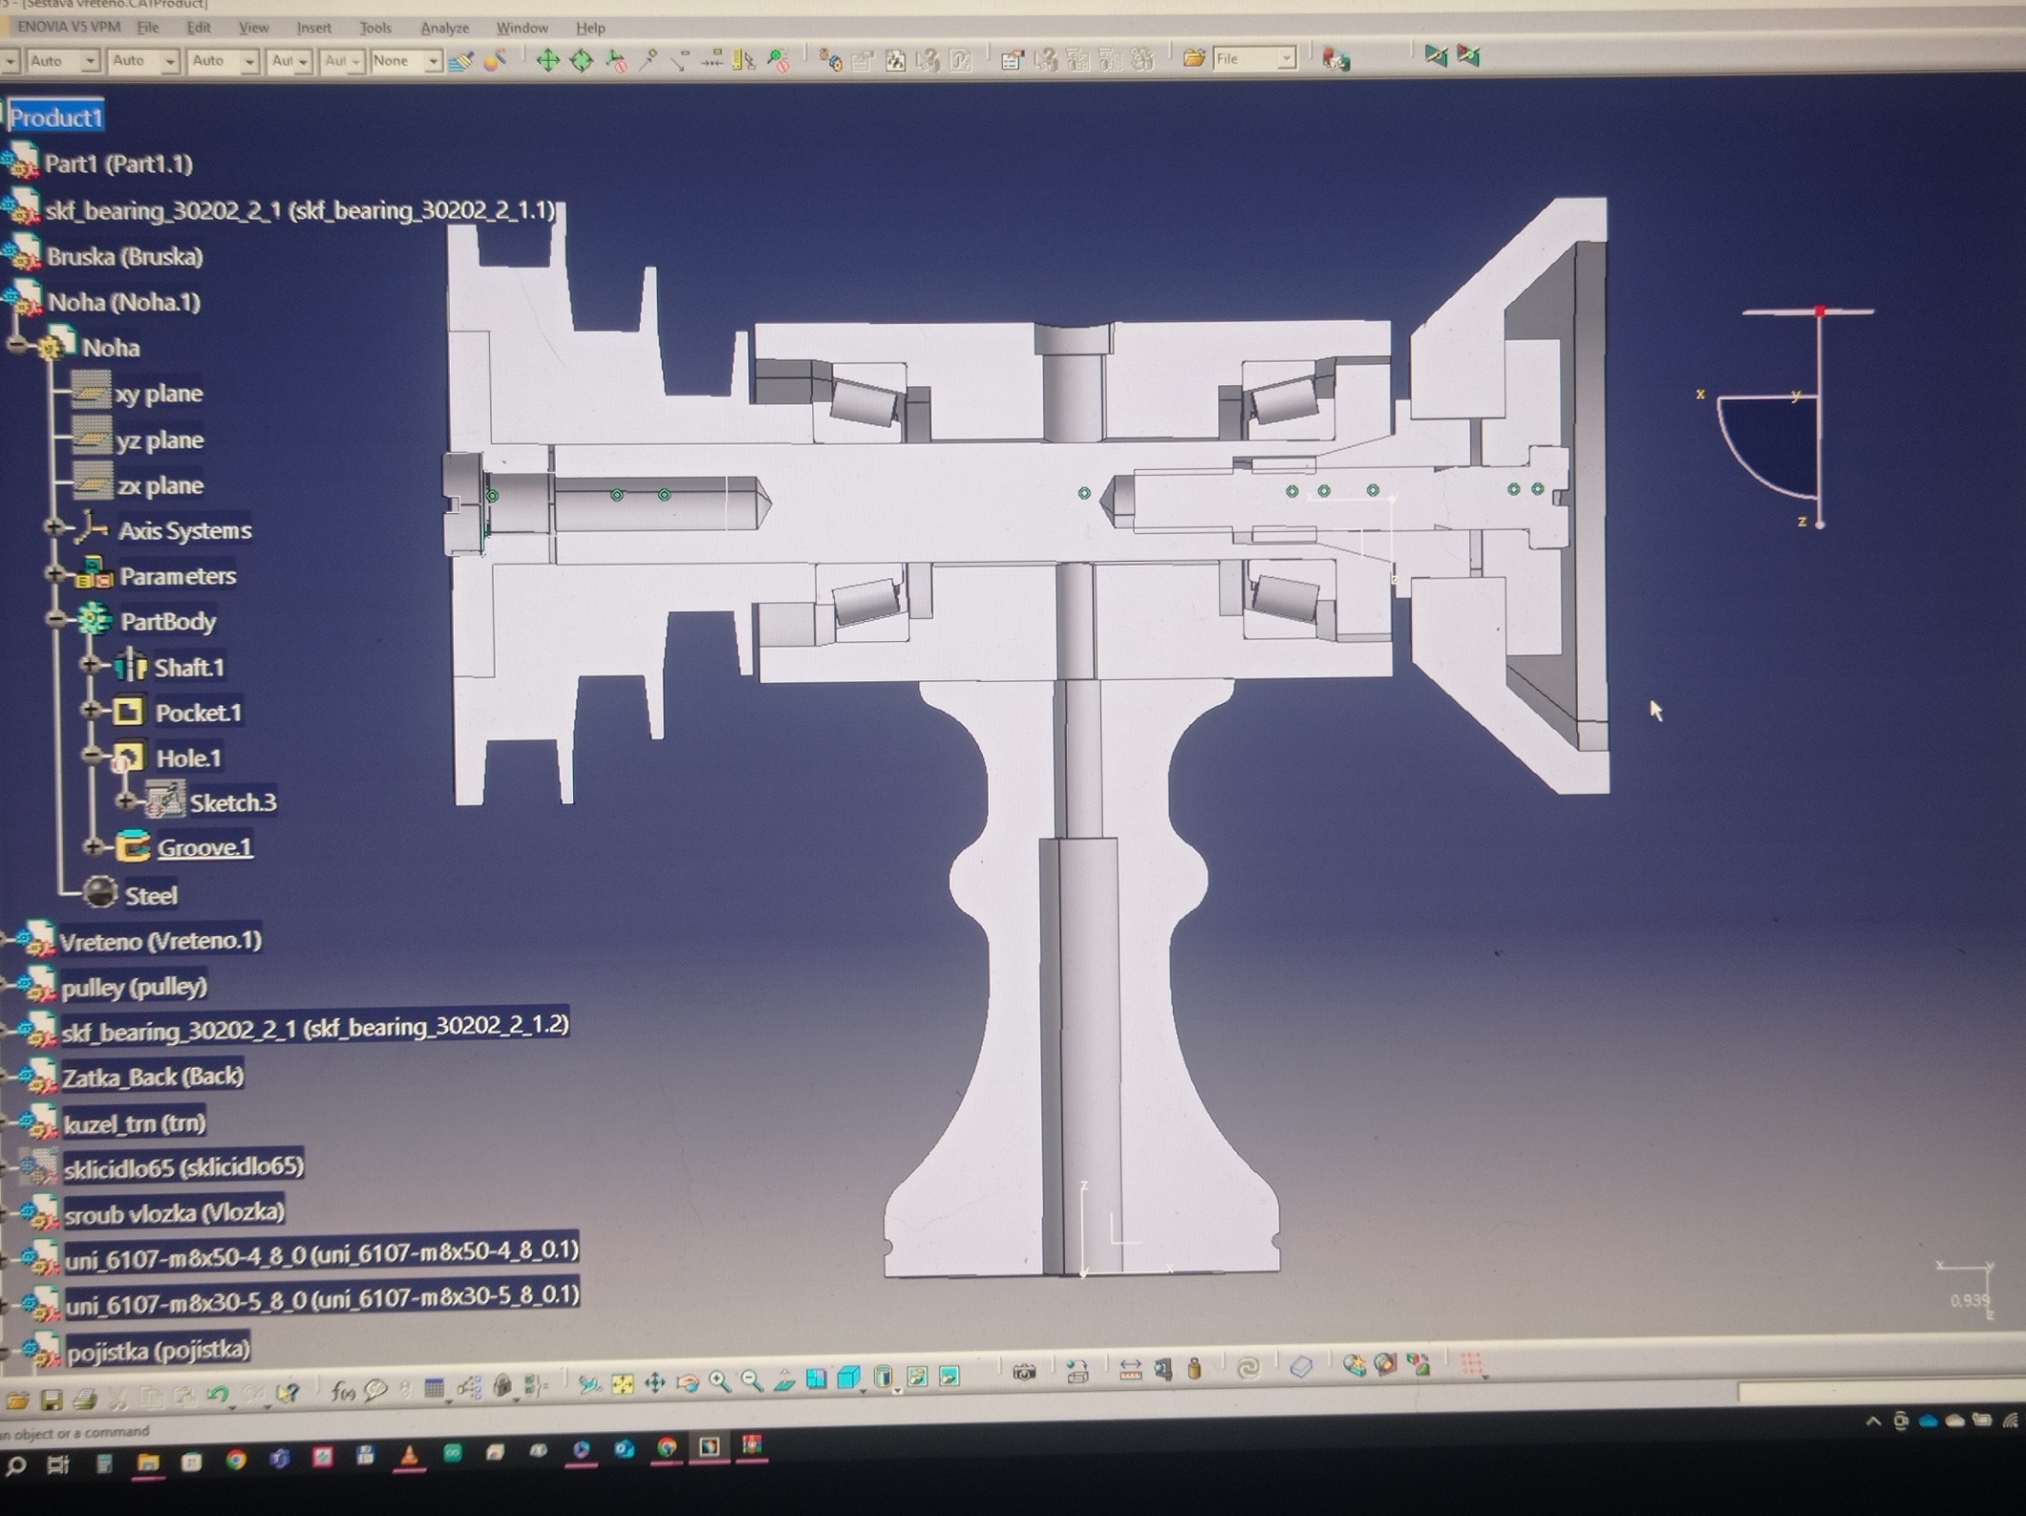Click Chrome icon in the taskbar

coord(235,1460)
